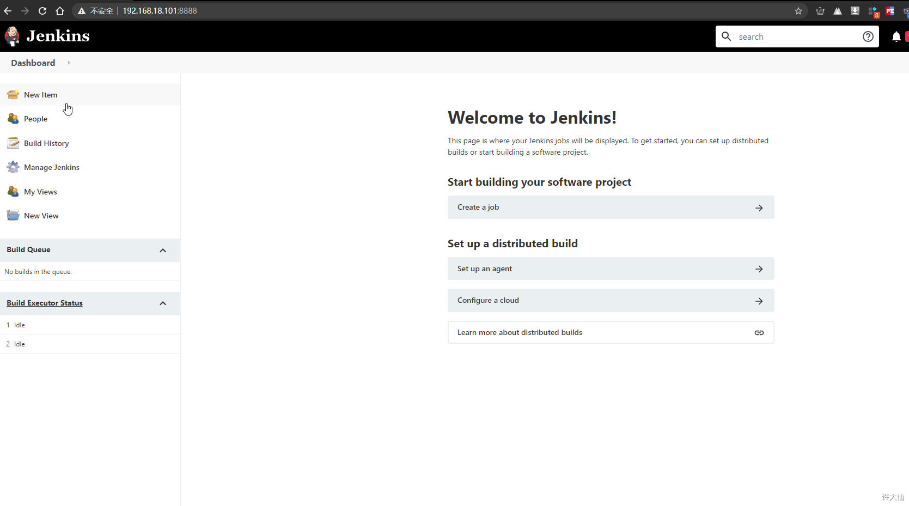The image size is (909, 506).
Task: Open the Build Executor Status link
Action: 45,303
